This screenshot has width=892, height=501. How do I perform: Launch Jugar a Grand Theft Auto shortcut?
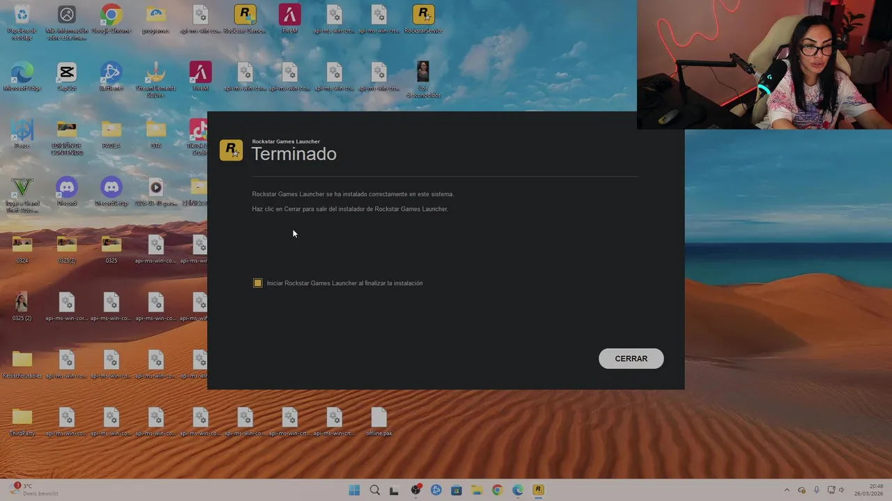tap(22, 195)
